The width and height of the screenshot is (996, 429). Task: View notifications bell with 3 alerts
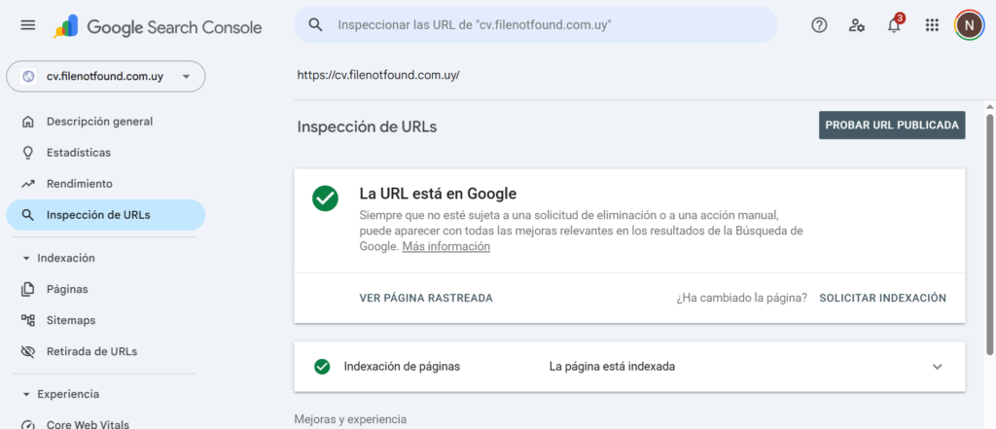pos(895,24)
